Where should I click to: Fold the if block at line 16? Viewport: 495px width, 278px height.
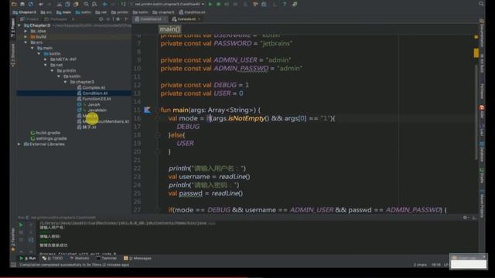(x=158, y=118)
